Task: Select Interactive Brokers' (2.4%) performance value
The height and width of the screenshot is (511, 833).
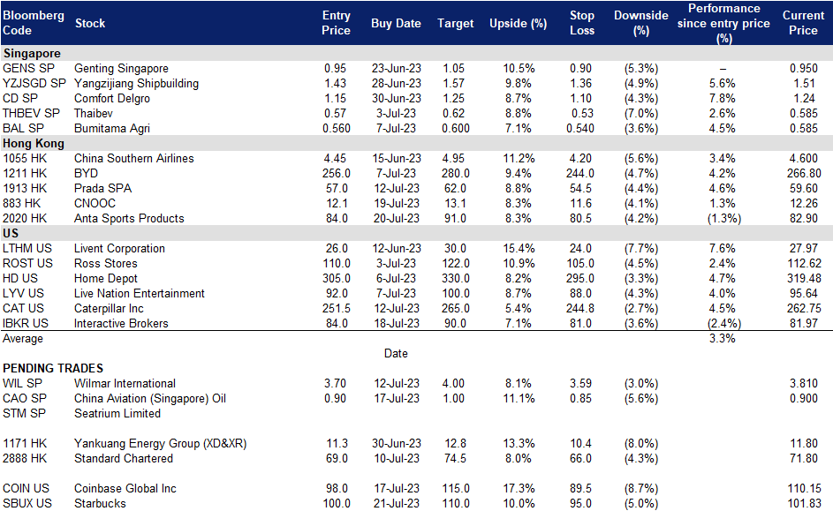Action: (x=724, y=323)
